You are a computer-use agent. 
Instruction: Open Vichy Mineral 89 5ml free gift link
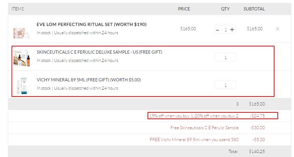(x=89, y=80)
